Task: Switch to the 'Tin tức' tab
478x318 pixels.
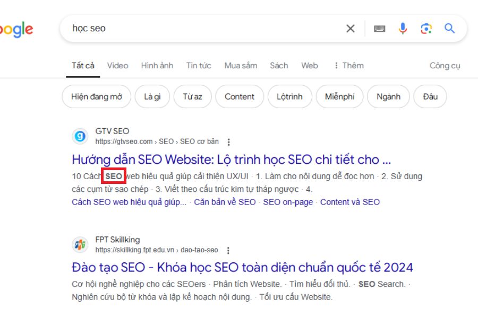Action: click(x=197, y=65)
